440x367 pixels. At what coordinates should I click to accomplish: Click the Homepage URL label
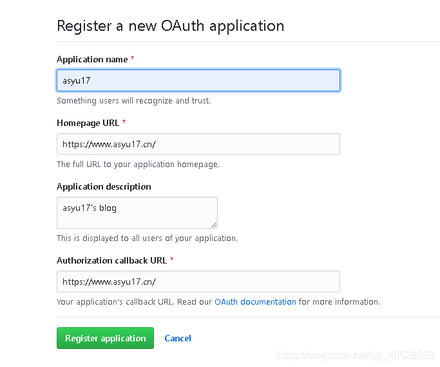pos(88,123)
